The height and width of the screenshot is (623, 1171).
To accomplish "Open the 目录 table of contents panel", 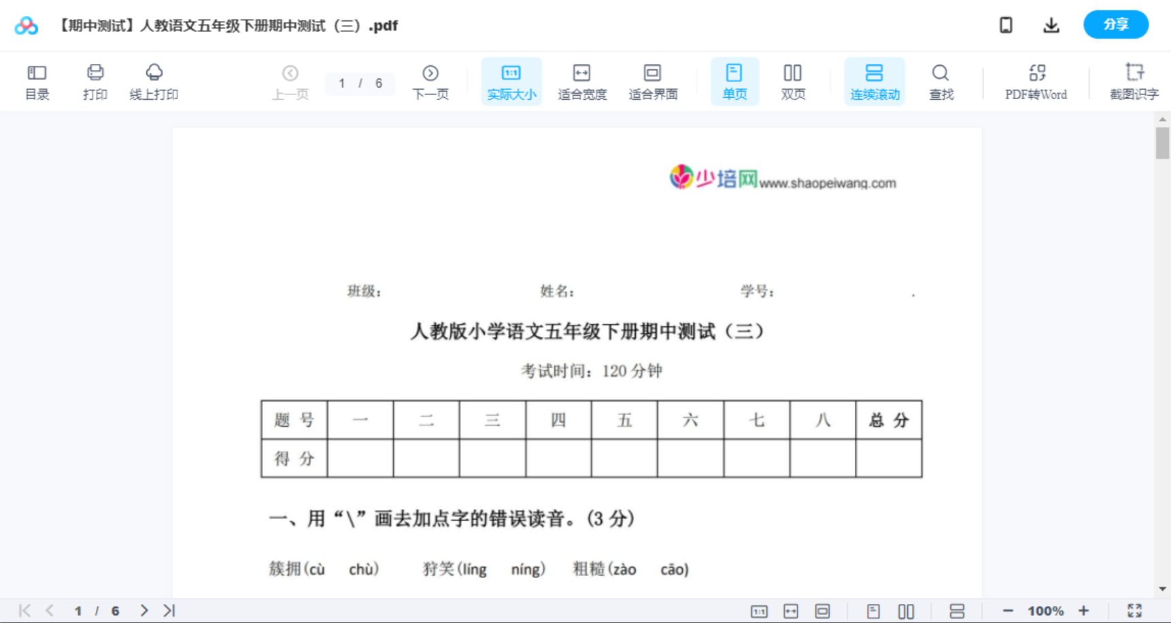I will click(37, 81).
